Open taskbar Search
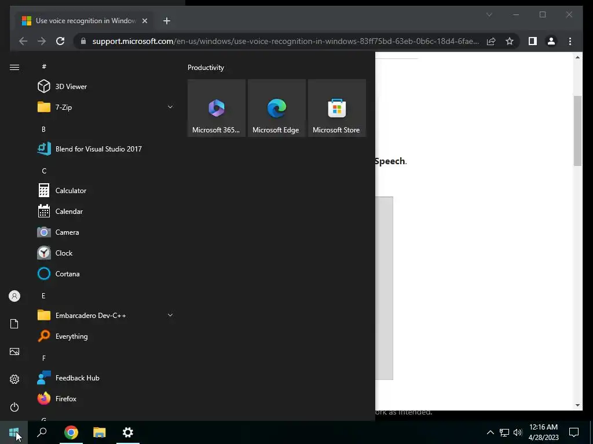 42,432
